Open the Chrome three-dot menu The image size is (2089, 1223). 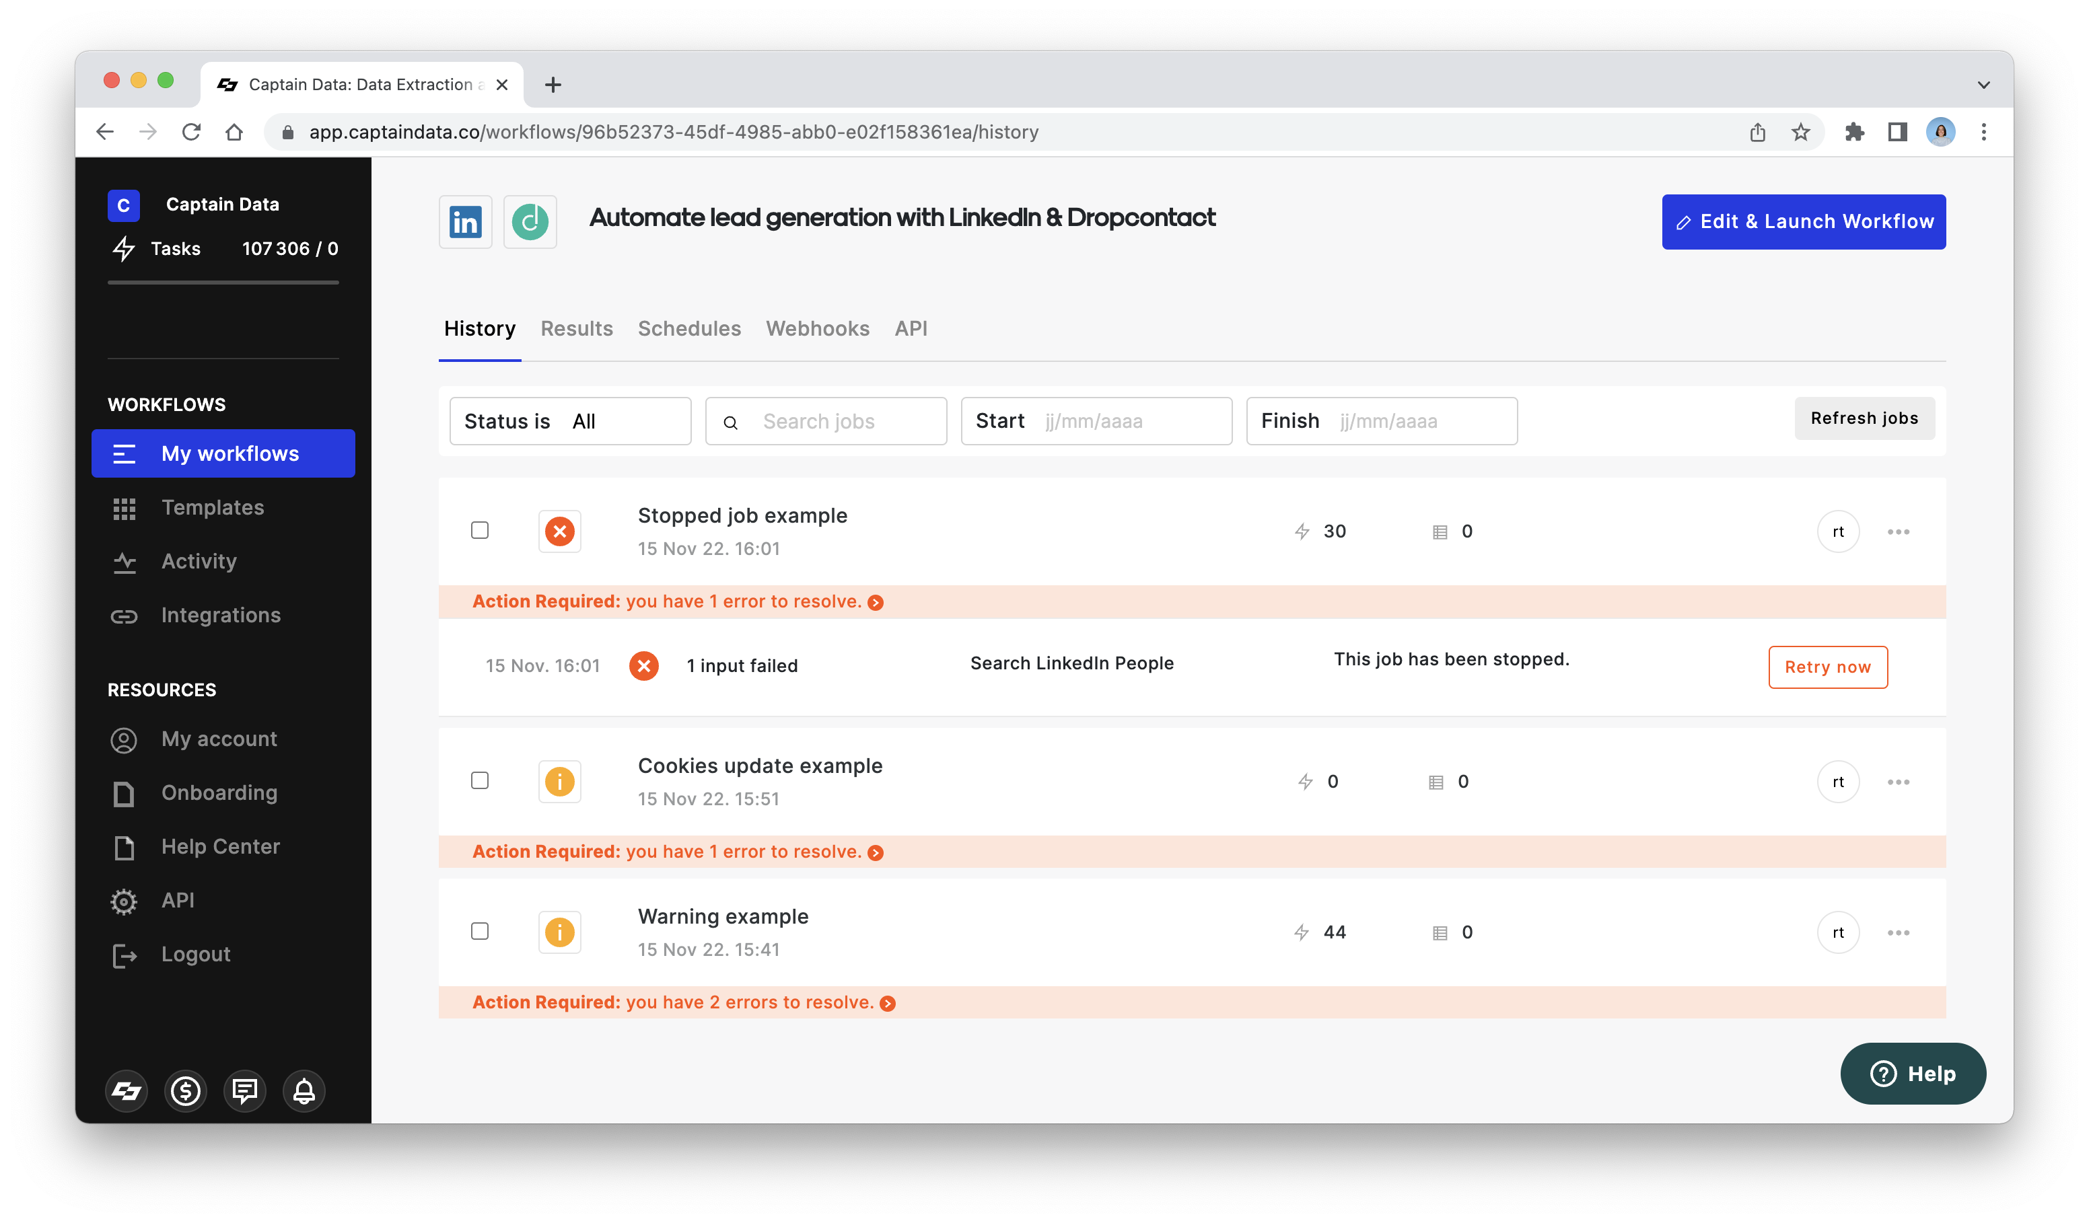[x=1984, y=132]
